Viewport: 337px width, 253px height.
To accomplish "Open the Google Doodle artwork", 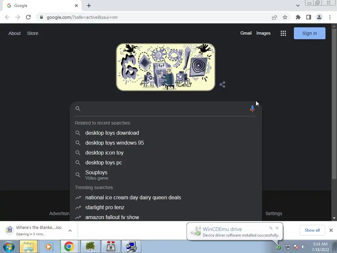I will 166,67.
